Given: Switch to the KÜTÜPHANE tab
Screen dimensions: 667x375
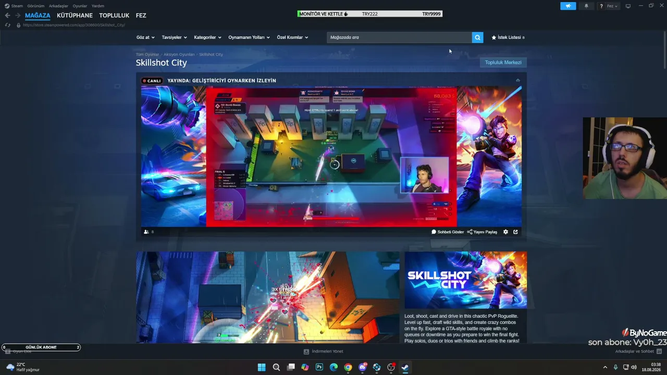Looking at the screenshot, I should [75, 16].
